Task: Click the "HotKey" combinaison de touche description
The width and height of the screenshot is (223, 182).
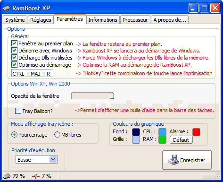Action: pyautogui.click(x=144, y=73)
